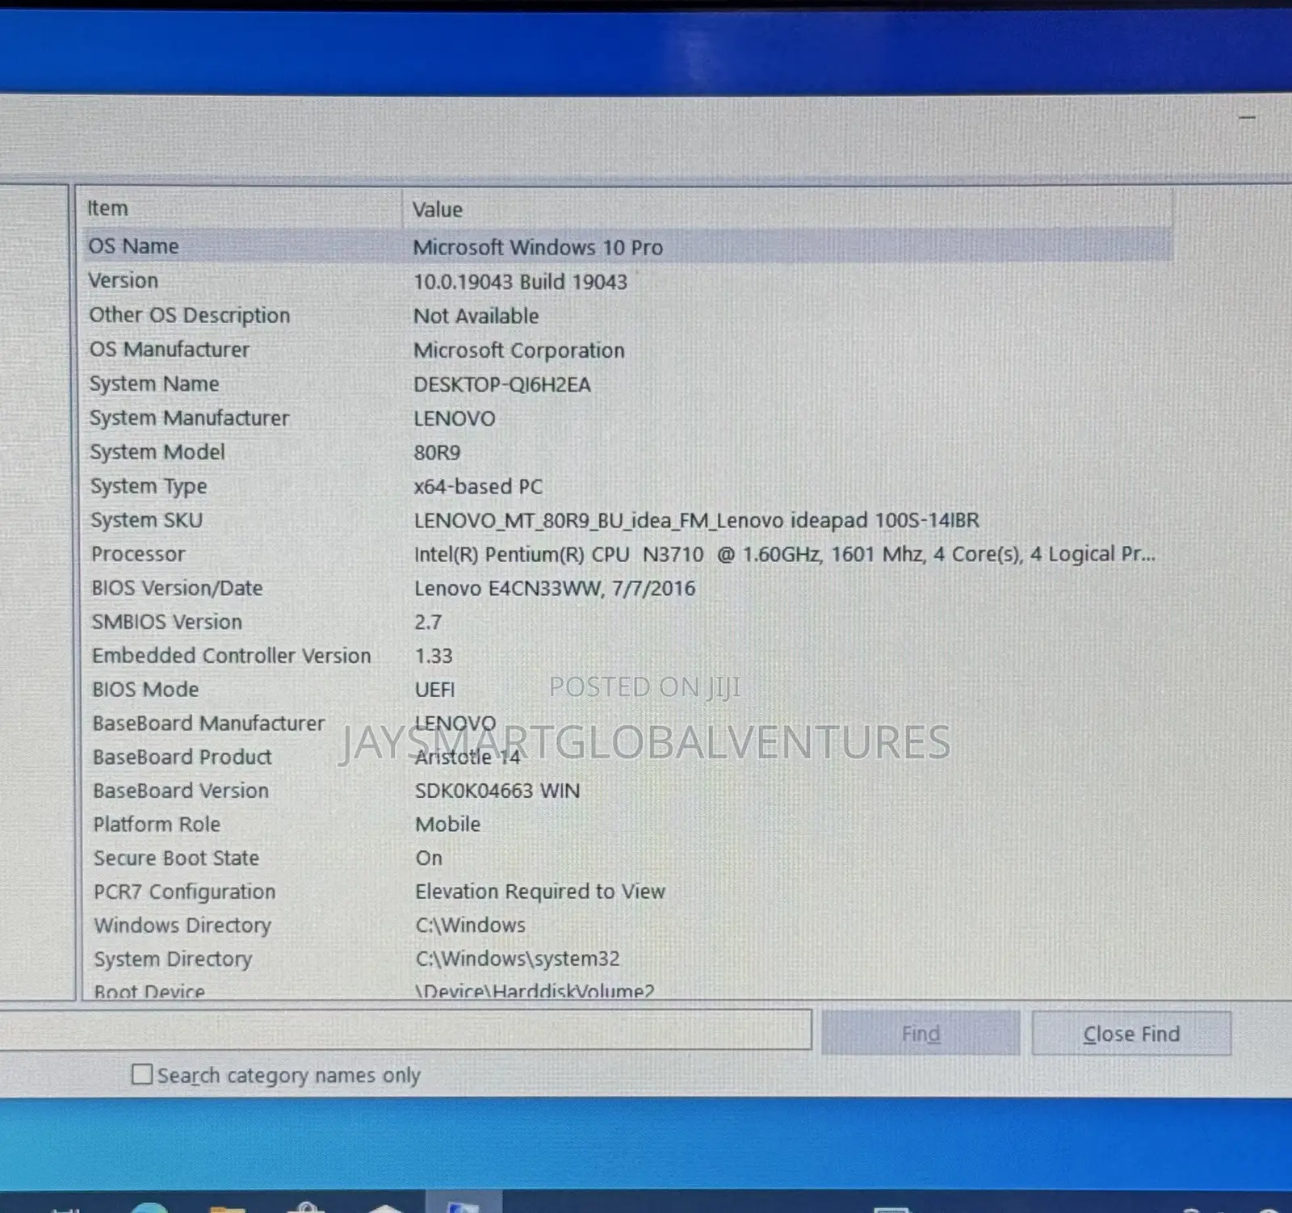The image size is (1292, 1213).
Task: Select the row with 'SDK0K04663 WIN'
Action: click(x=627, y=790)
